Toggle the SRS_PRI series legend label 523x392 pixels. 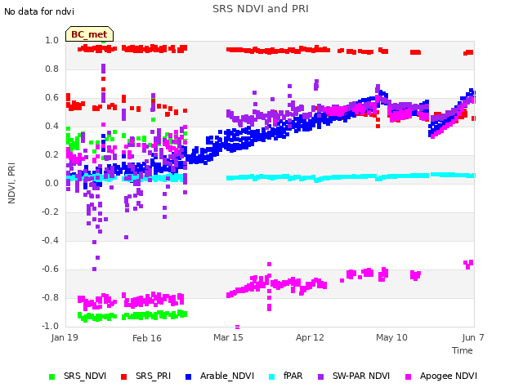(x=153, y=376)
